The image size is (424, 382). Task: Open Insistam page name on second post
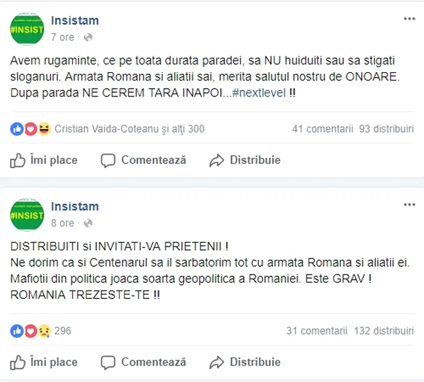coord(75,206)
